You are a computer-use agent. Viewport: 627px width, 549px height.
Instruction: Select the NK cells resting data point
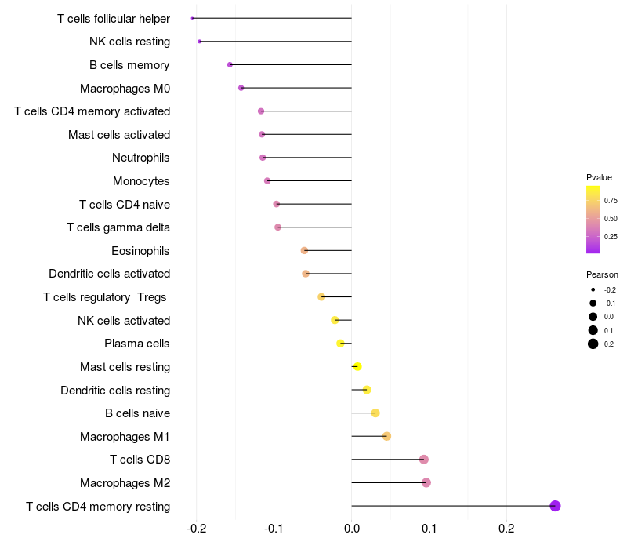tap(200, 42)
